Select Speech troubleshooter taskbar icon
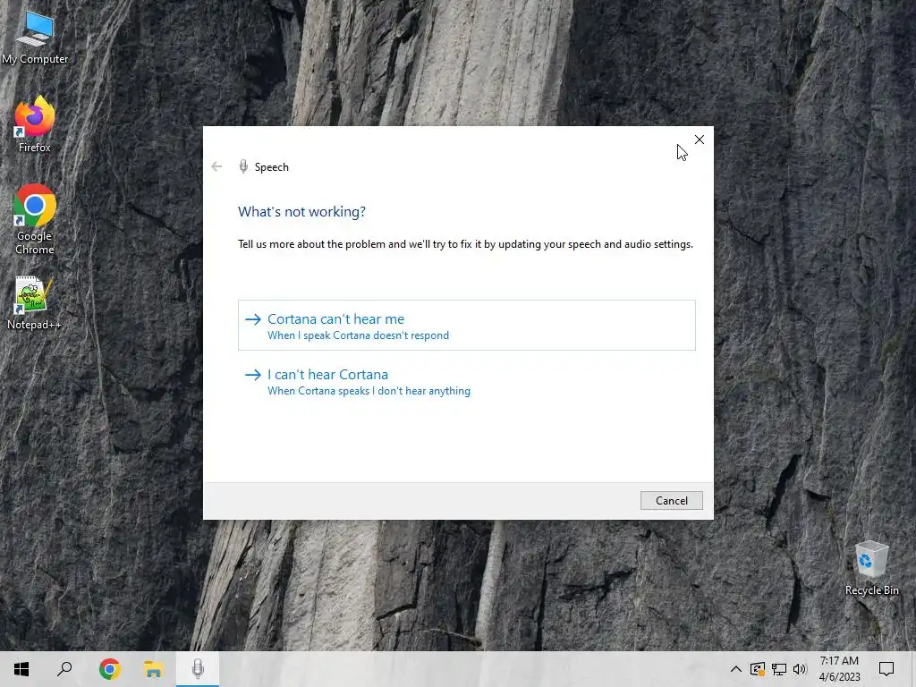Viewport: 916px width, 687px height. coord(198,669)
